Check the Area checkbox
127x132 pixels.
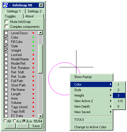pyautogui.click(x=6, y=98)
